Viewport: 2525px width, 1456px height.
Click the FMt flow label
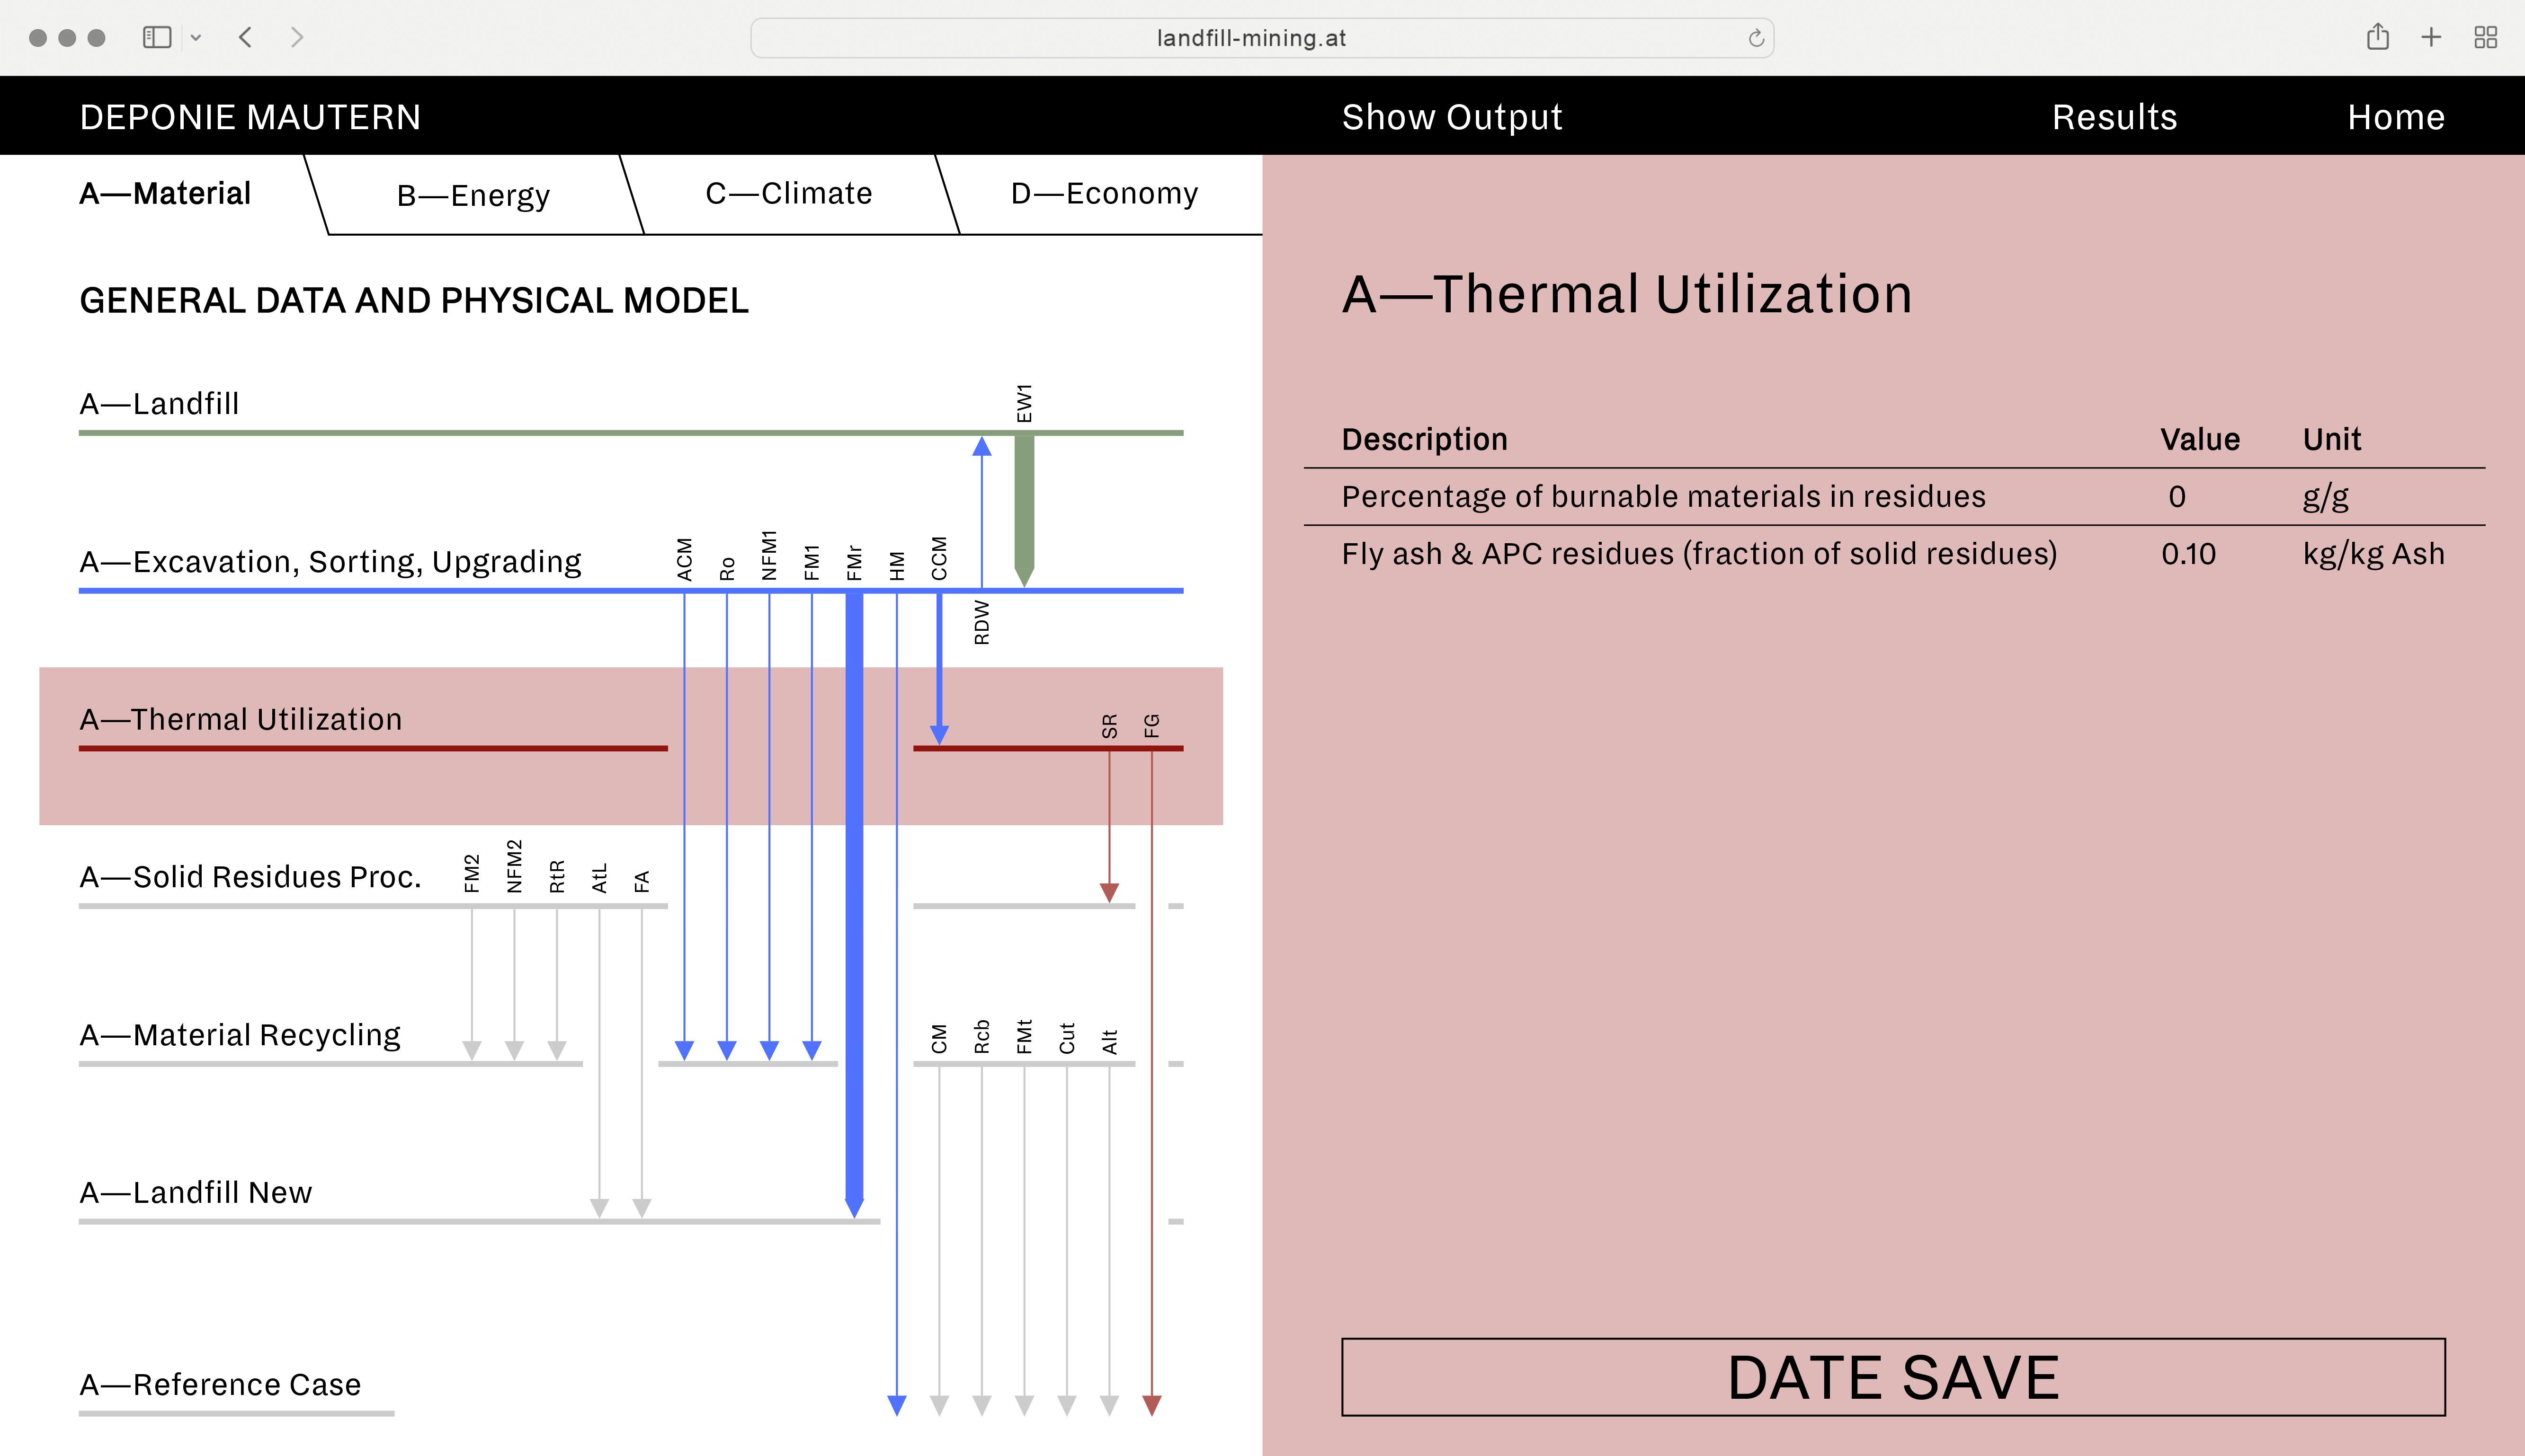point(1025,1037)
